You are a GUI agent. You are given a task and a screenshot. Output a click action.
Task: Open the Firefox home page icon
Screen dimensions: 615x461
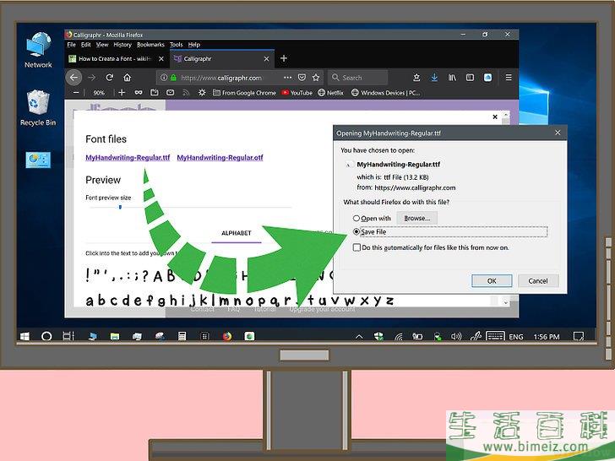(x=127, y=78)
